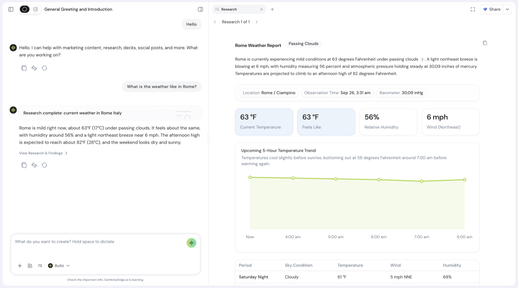Start voice dictation with green microphone button

pos(191,243)
